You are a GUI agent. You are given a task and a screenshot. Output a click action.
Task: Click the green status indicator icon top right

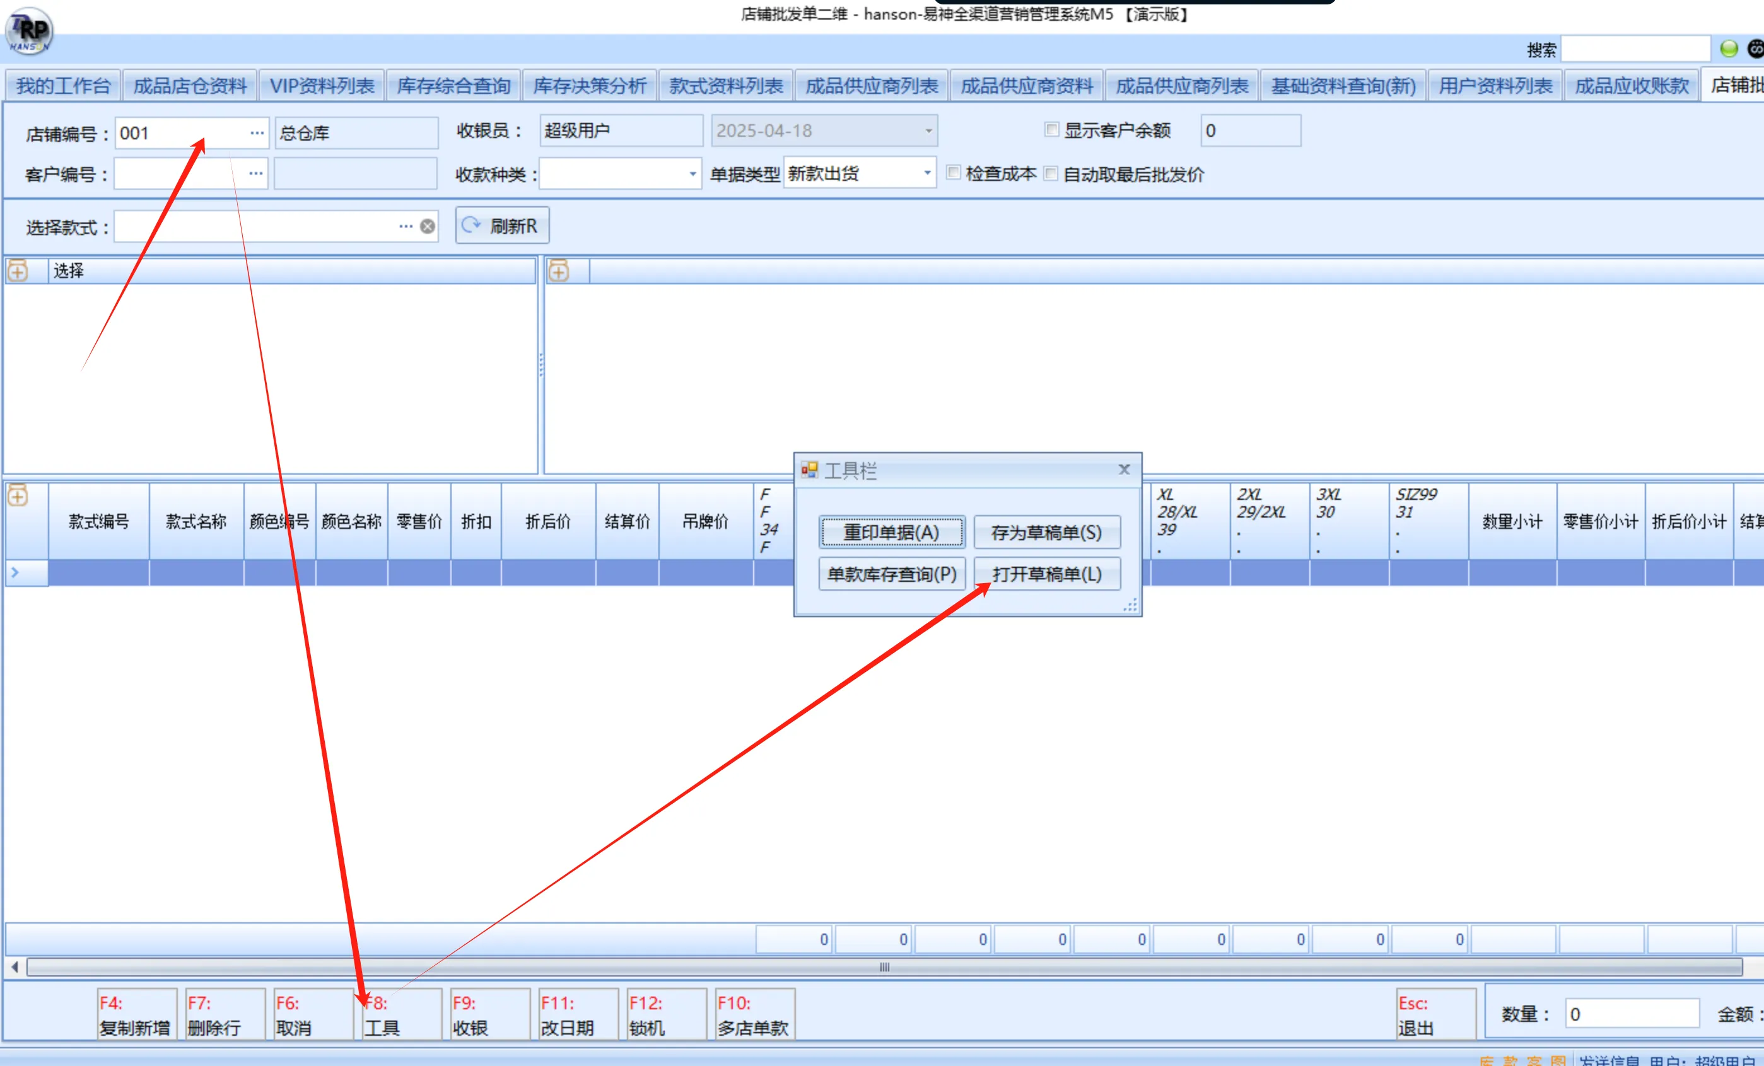1728,48
